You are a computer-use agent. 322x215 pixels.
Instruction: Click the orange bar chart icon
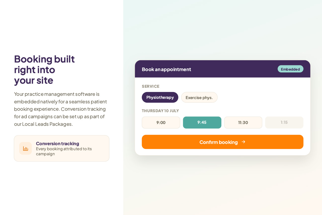pos(25,148)
